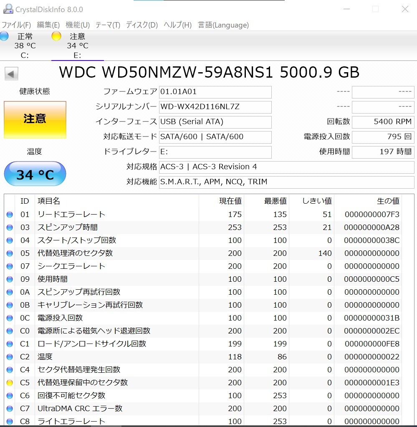
Task: Click the power on hours 197 時間
Action: 383,152
